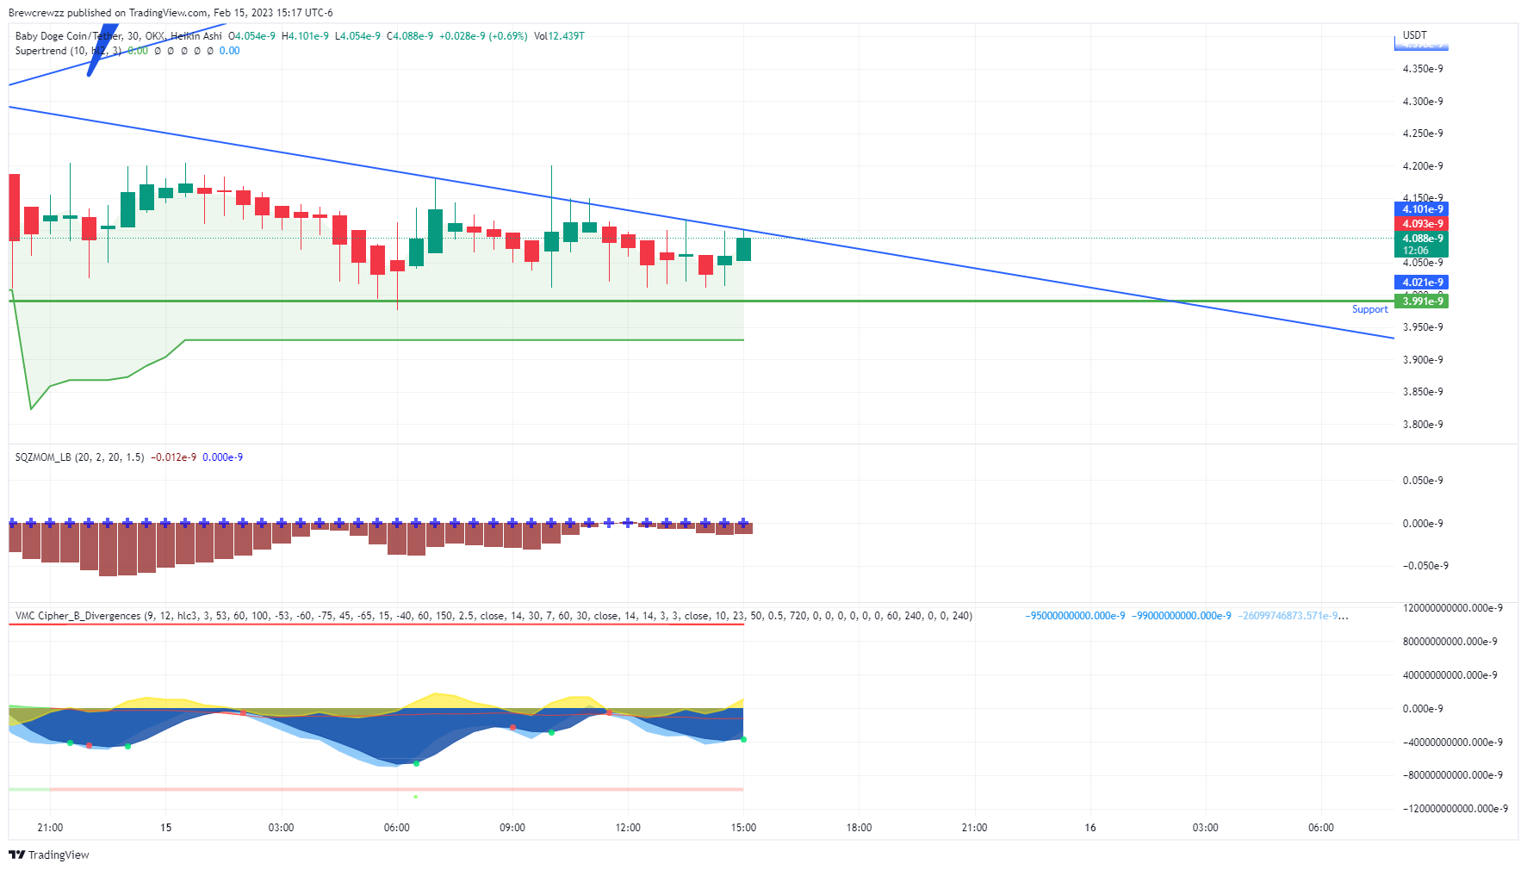
Task: Open the VMC Cipher_B_Divergences indicator legend
Action: 493,616
